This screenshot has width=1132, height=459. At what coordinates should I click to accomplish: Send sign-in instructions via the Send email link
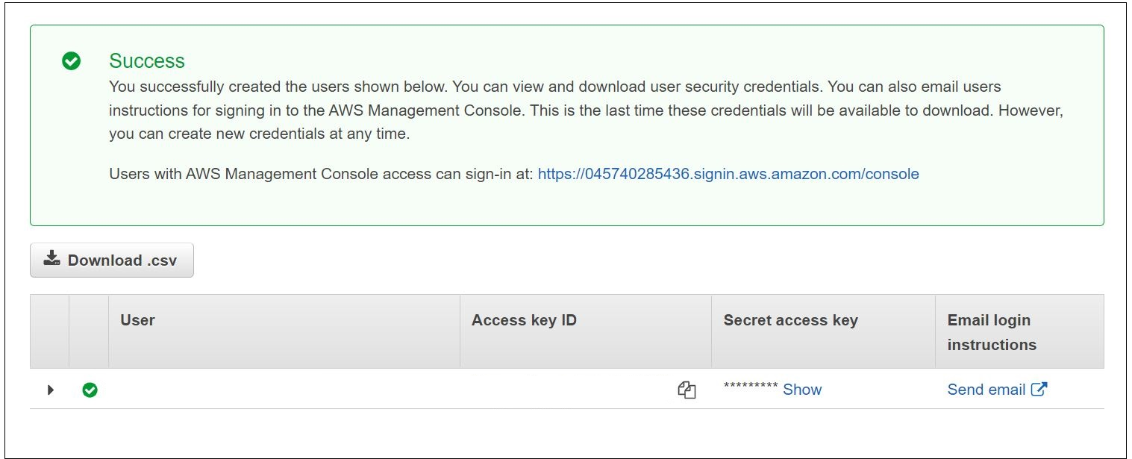[986, 389]
